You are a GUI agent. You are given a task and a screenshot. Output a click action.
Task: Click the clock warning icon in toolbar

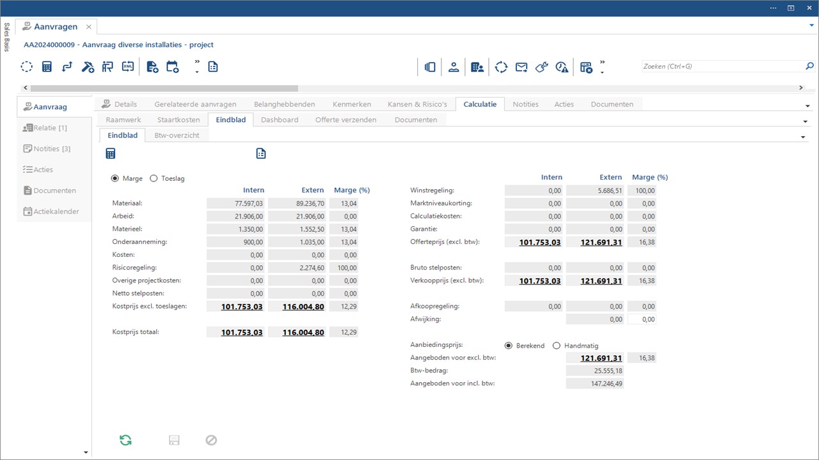click(x=562, y=67)
